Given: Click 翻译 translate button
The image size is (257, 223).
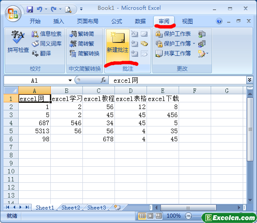Looking at the screenshot, I should coord(41,54).
